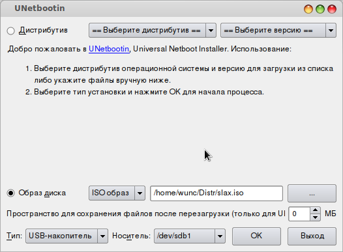Click instruction step 2 text "Выберите тип установки"
The image size is (343, 252).
(80, 92)
